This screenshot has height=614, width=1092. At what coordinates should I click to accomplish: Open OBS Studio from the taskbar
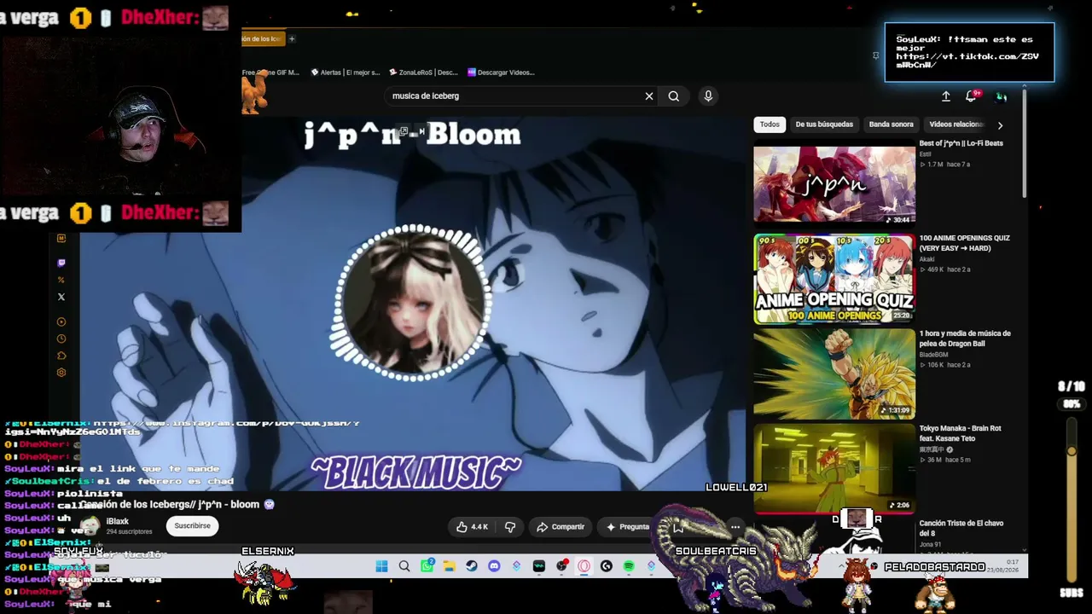coord(561,566)
